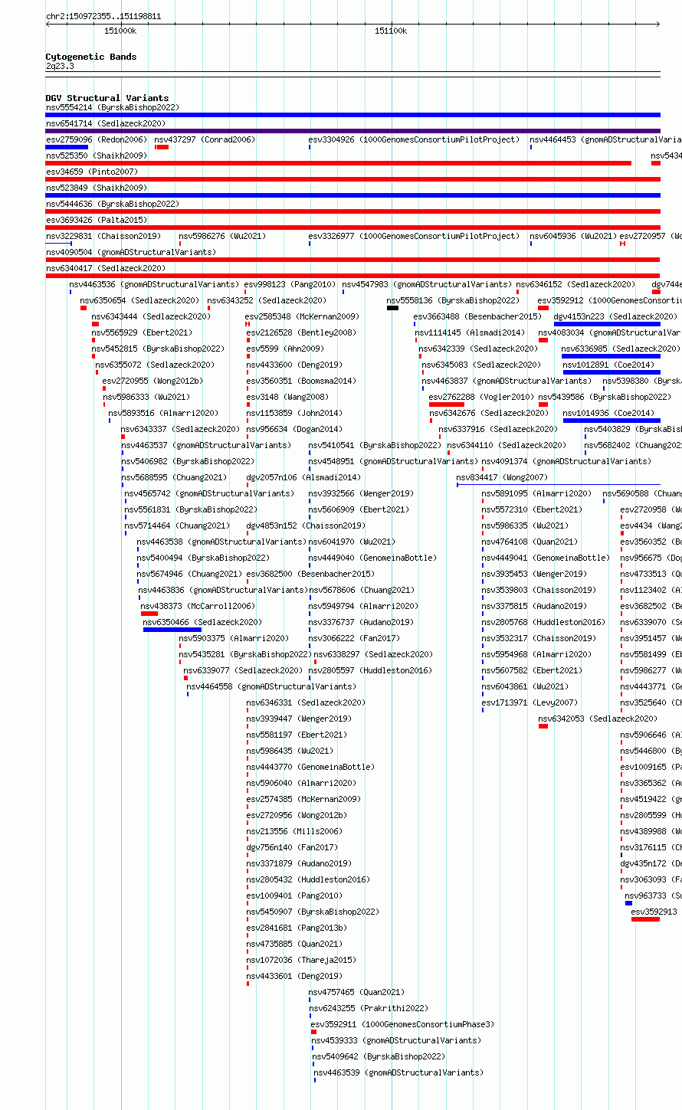Click nsv4463539 (gnomADStructuralVariants) label
Viewport: 682px width, 1110px height.
[399, 1073]
